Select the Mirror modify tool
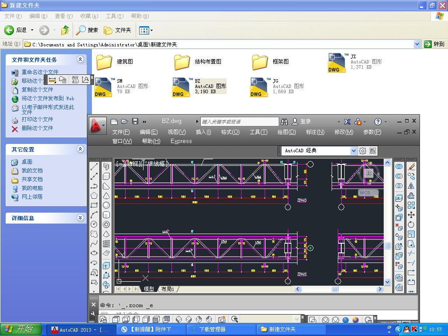This screenshot has height=336, width=448. pos(411,186)
